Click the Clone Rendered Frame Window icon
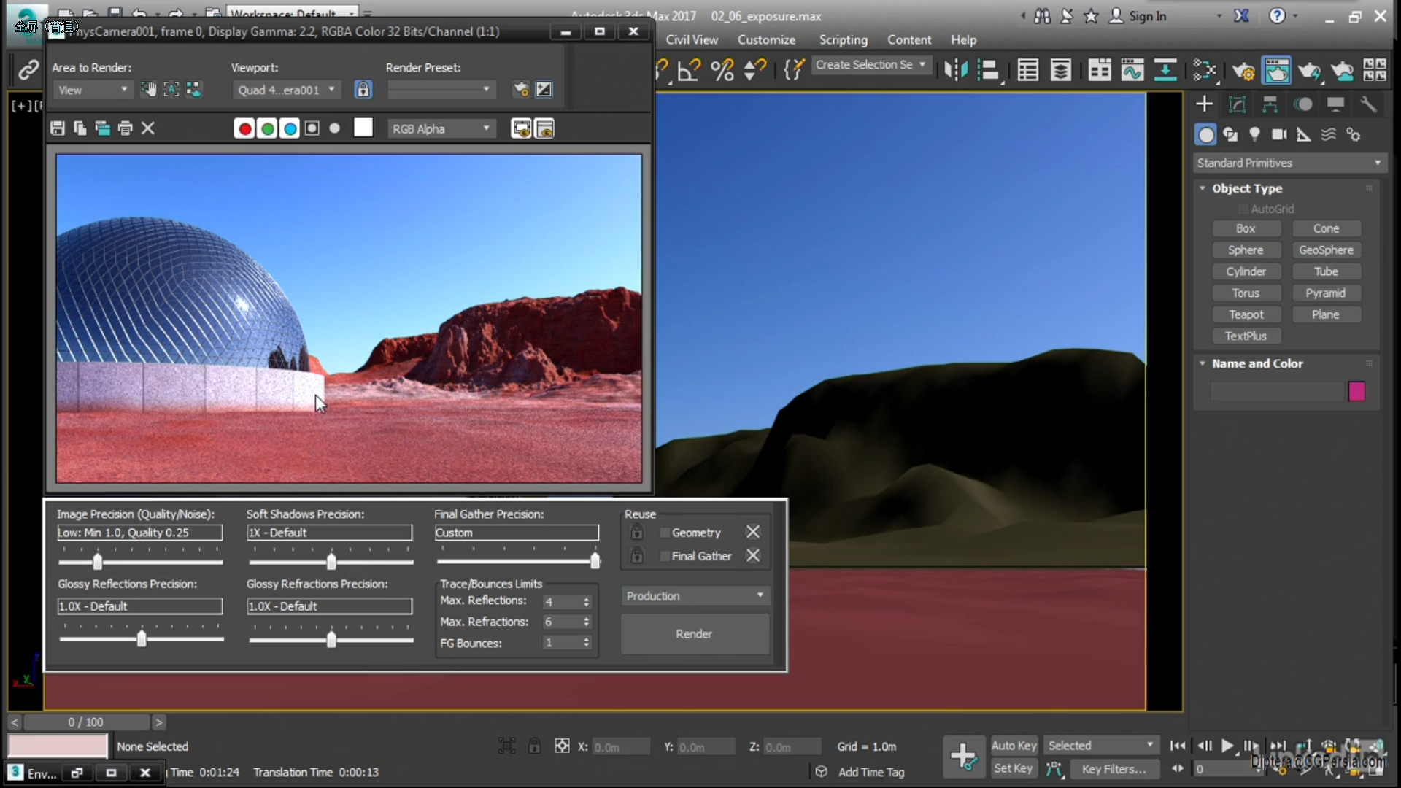 pyautogui.click(x=103, y=128)
